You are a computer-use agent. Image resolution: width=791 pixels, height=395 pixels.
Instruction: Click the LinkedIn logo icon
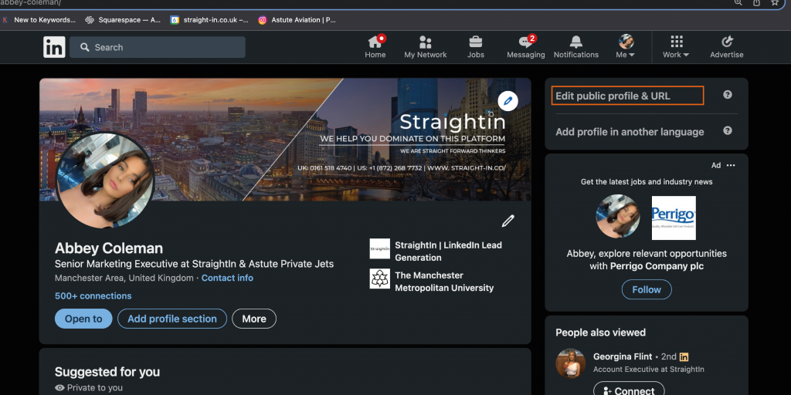click(x=54, y=47)
